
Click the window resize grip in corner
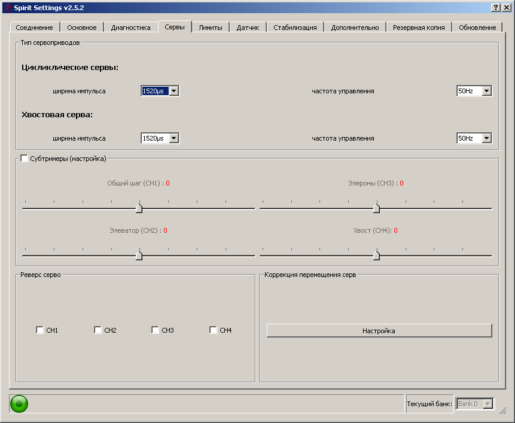pyautogui.click(x=503, y=410)
